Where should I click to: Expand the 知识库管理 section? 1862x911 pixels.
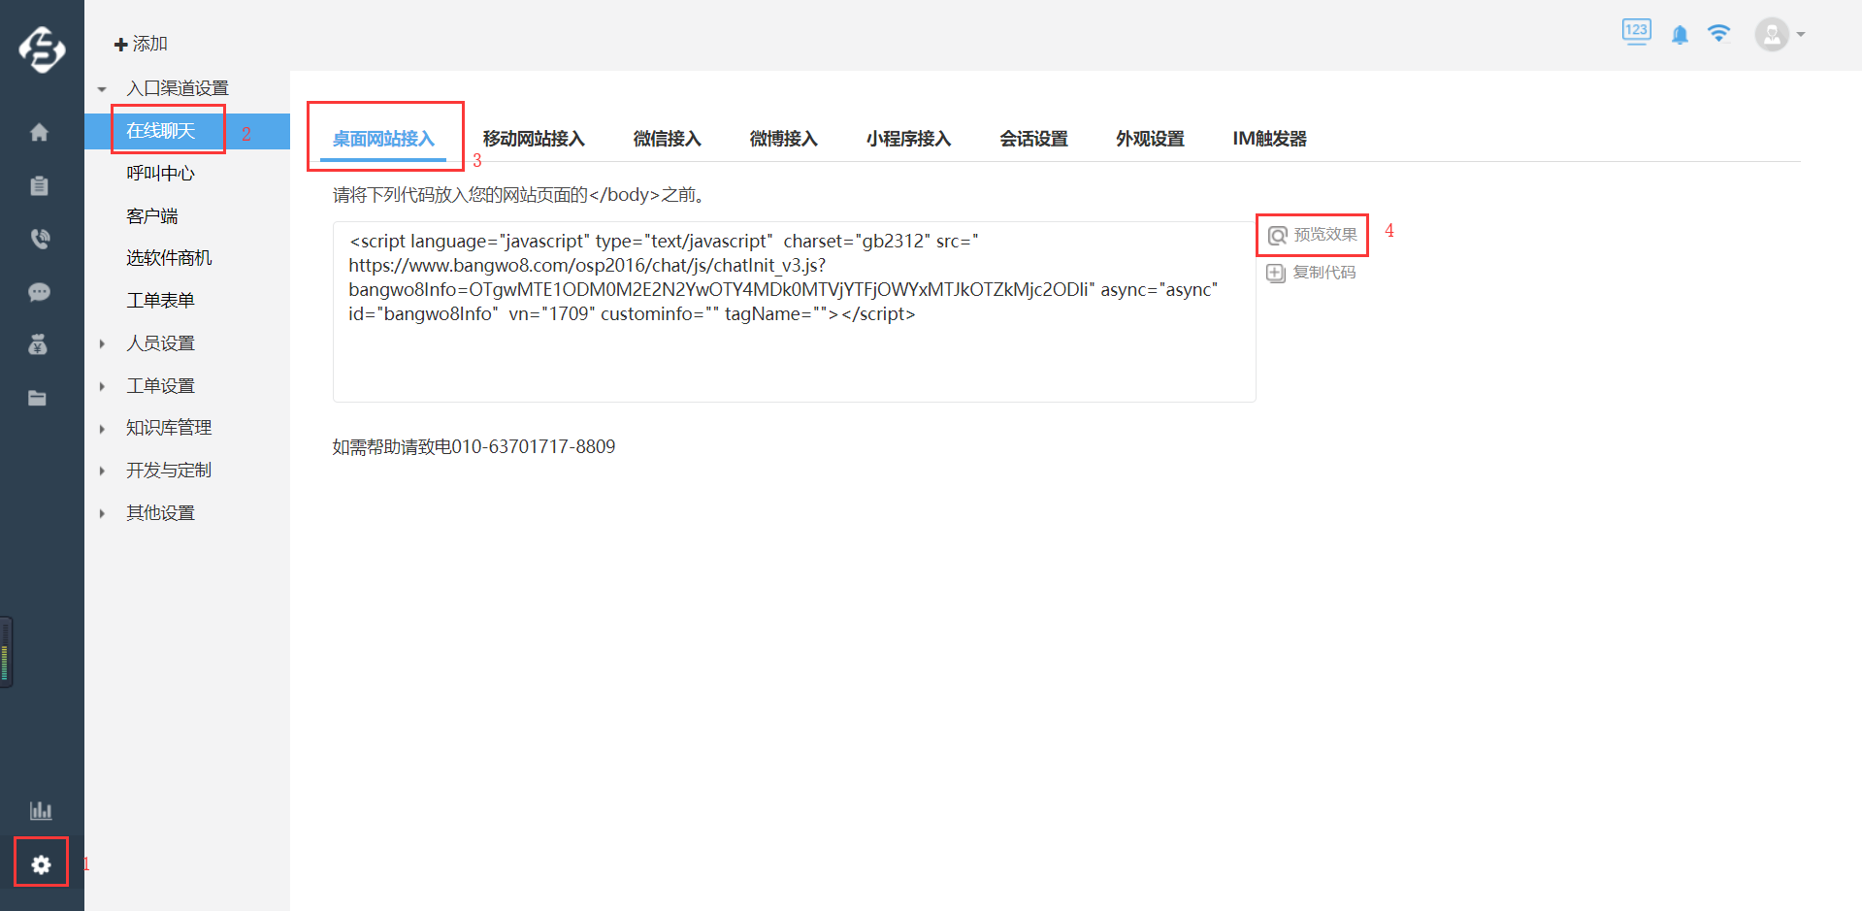click(x=102, y=428)
